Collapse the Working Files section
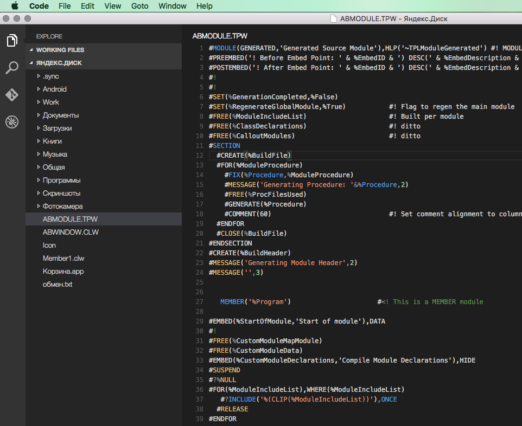Image resolution: width=522 pixels, height=426 pixels. [x=60, y=50]
